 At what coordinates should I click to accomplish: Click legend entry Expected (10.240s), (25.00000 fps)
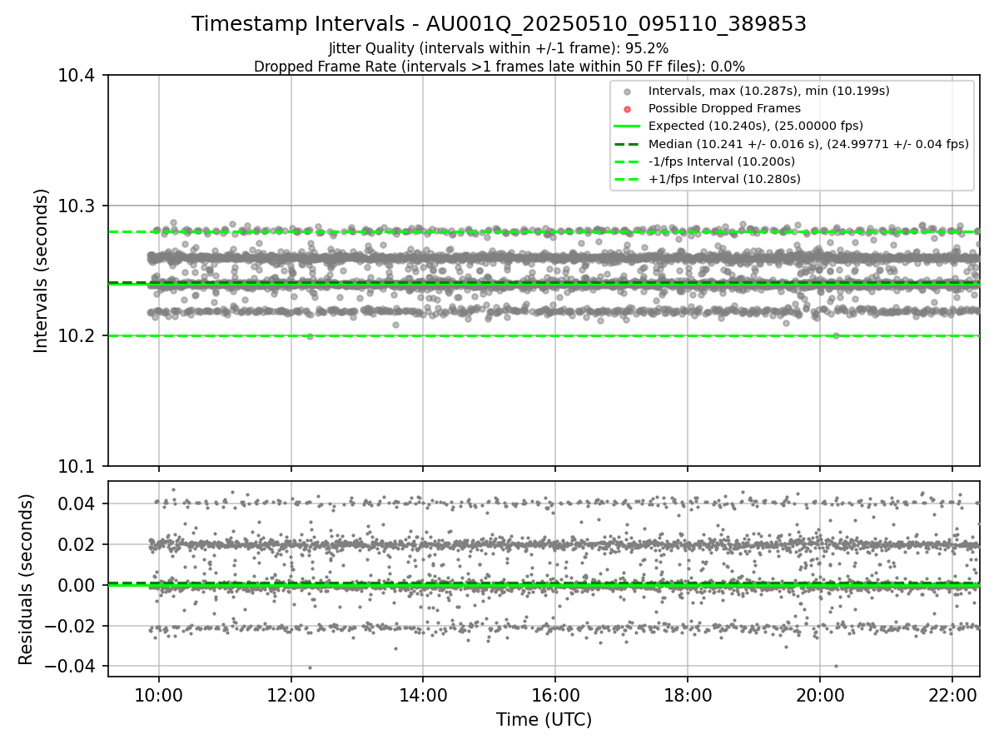pyautogui.click(x=756, y=126)
